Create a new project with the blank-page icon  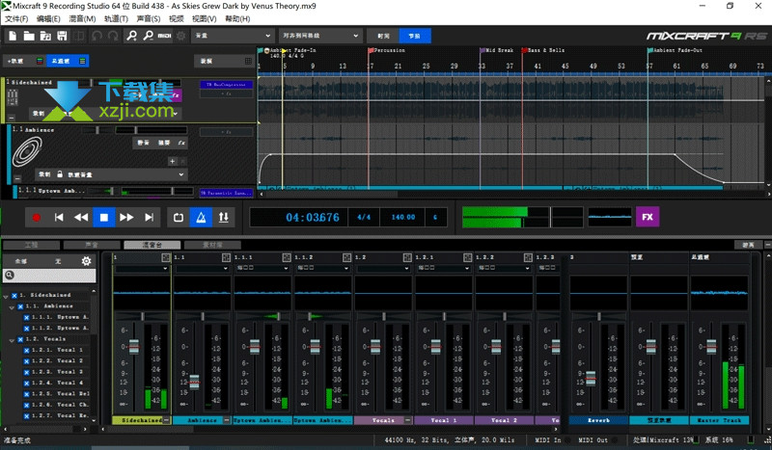13,36
